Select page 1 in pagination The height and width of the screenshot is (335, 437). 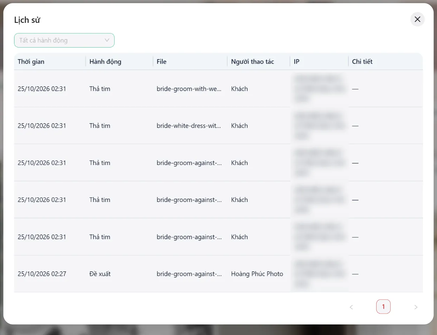coord(383,306)
